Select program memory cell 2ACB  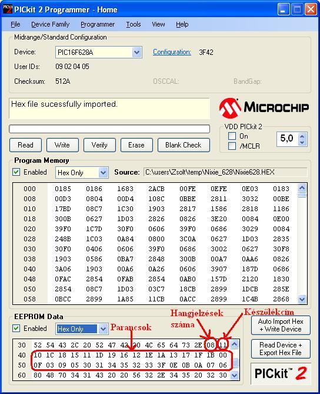tap(156, 189)
